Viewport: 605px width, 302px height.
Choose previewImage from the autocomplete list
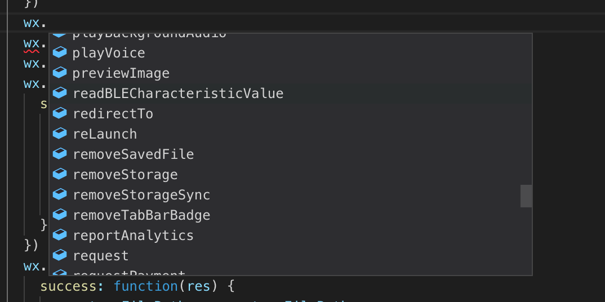(121, 73)
